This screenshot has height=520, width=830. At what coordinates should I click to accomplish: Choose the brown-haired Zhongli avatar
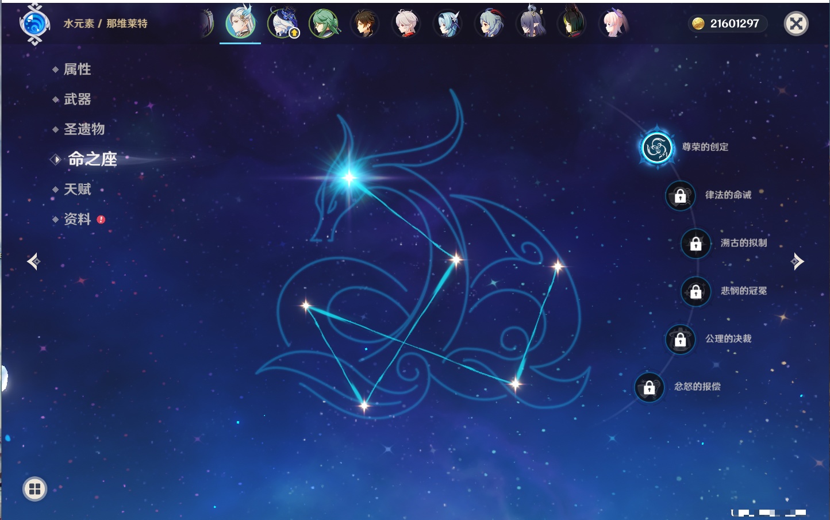(365, 24)
